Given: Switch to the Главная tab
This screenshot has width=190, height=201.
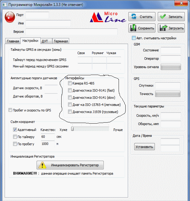Looking at the screenshot, I should pos(13,41).
